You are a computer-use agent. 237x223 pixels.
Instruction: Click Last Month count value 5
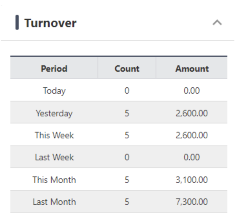pyautogui.click(x=127, y=202)
